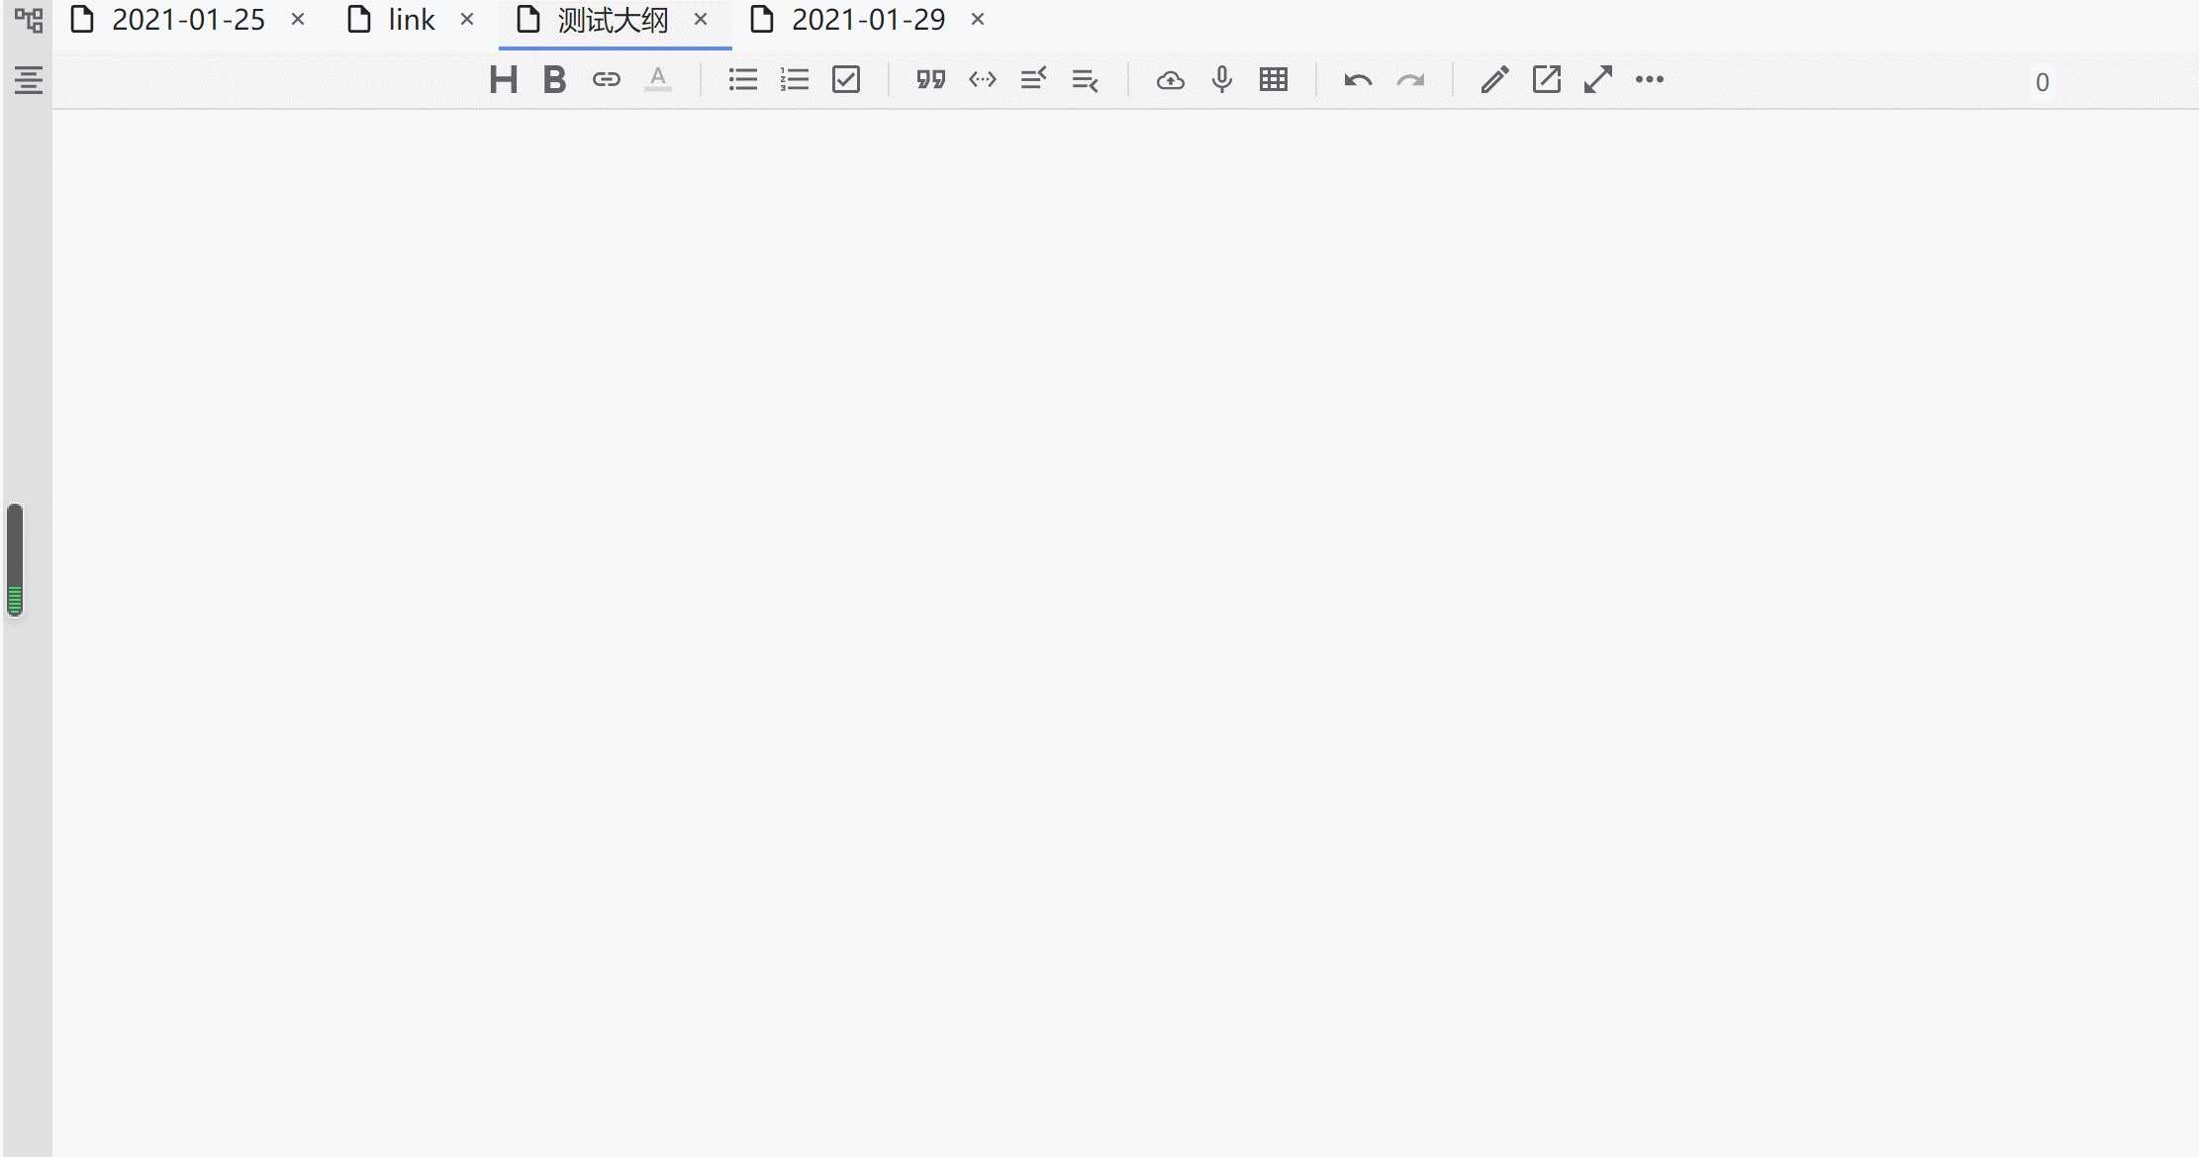The width and height of the screenshot is (2199, 1157).
Task: Open the font color tool
Action: [x=657, y=80]
